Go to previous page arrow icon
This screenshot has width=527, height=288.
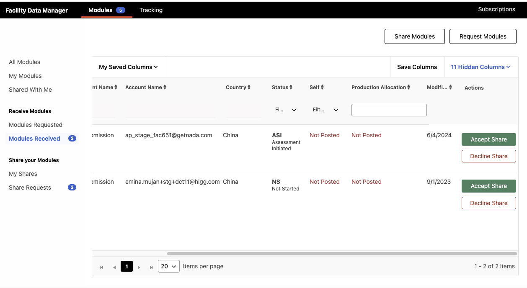point(114,267)
